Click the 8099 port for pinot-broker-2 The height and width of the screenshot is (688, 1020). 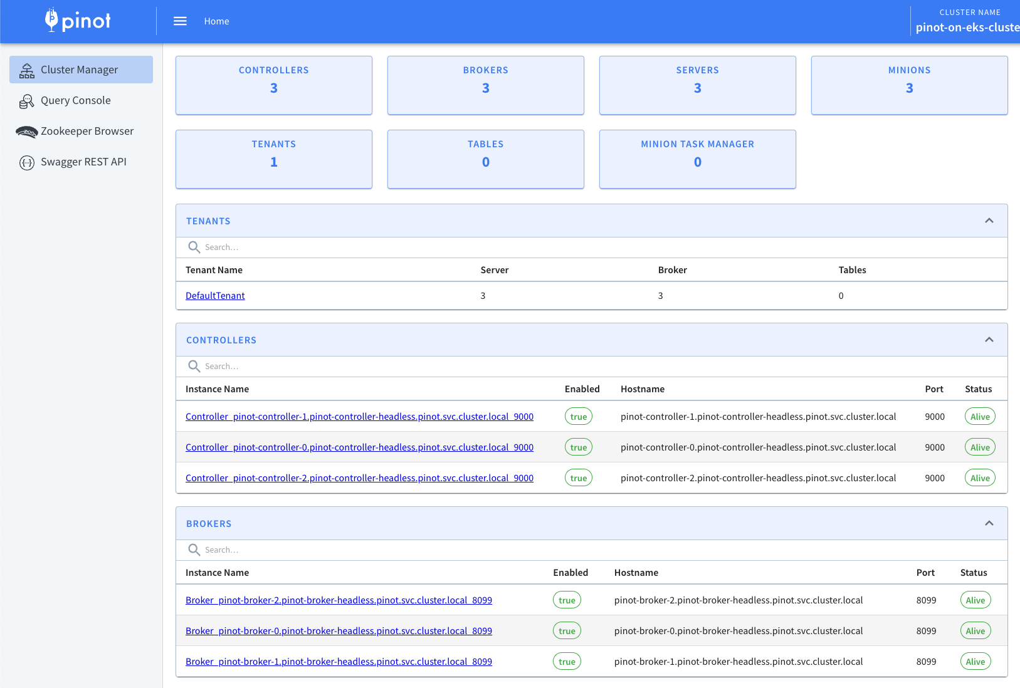pyautogui.click(x=926, y=600)
